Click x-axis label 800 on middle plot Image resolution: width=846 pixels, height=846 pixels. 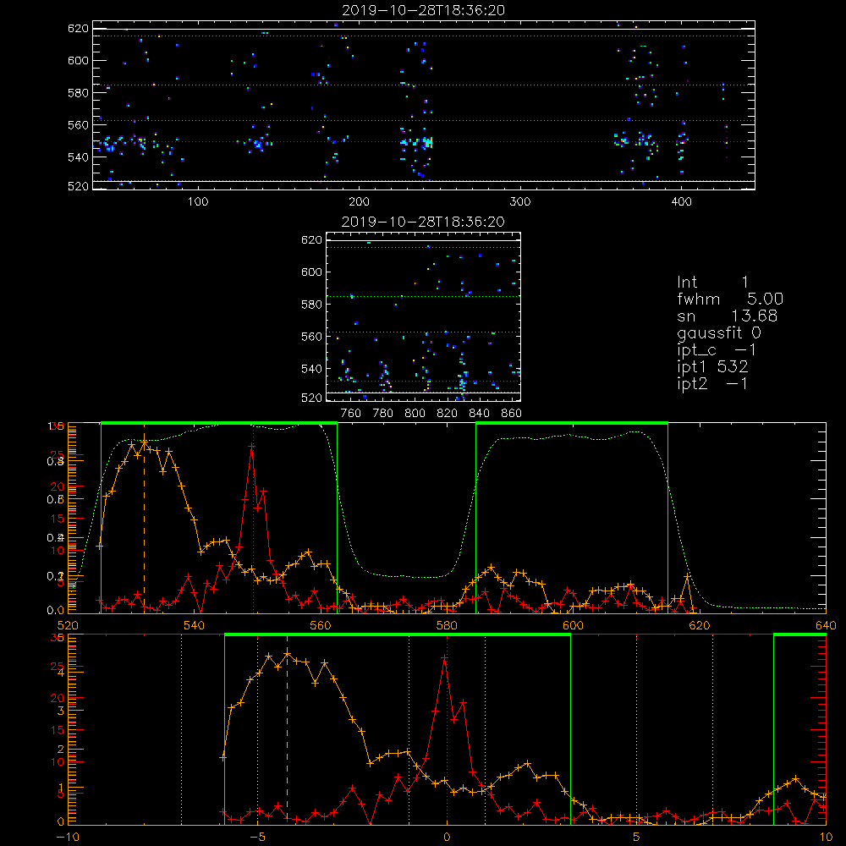coord(415,414)
